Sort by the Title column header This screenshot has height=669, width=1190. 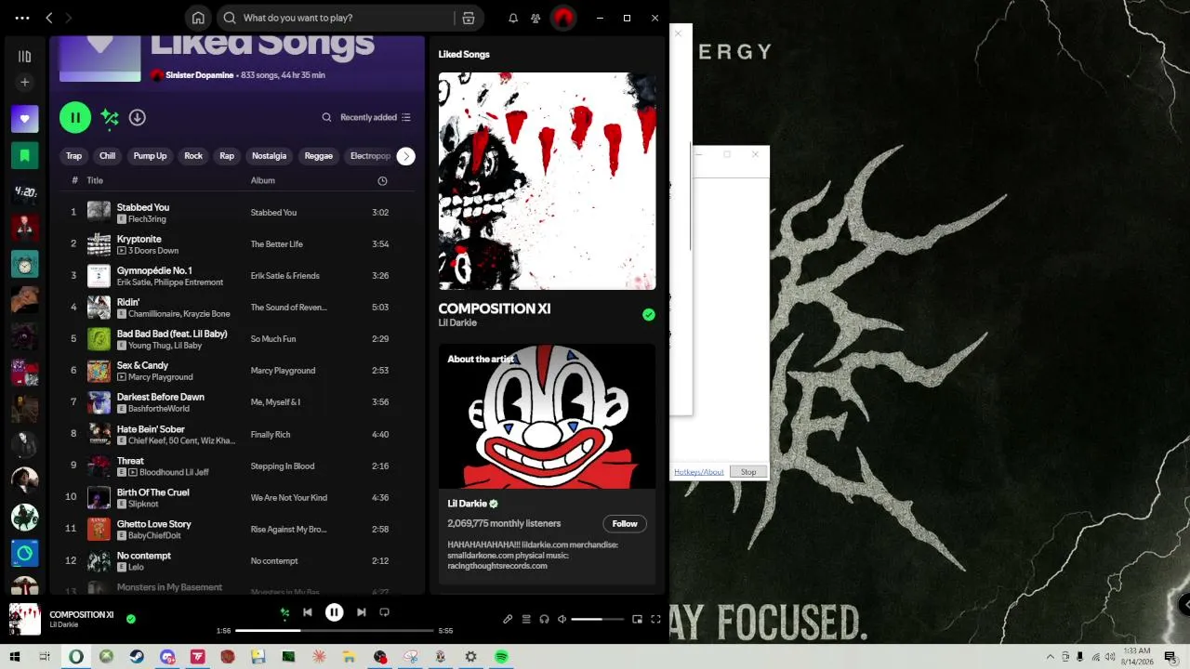coord(95,180)
